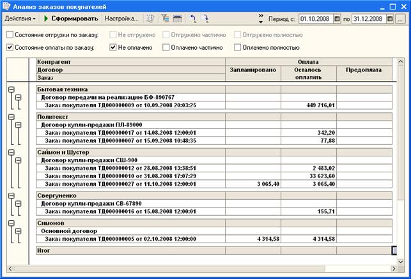The height and width of the screenshot is (279, 411).
Task: Collapse the Бытовая техника group
Action: click(x=11, y=90)
